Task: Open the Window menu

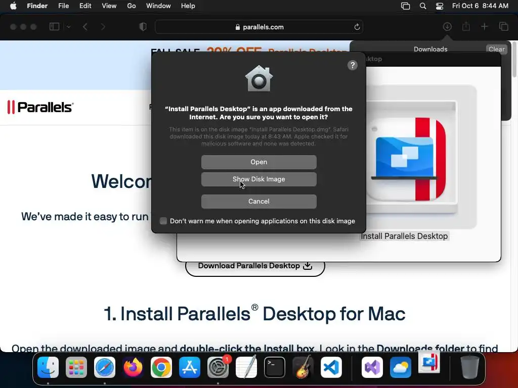Action: (x=158, y=6)
